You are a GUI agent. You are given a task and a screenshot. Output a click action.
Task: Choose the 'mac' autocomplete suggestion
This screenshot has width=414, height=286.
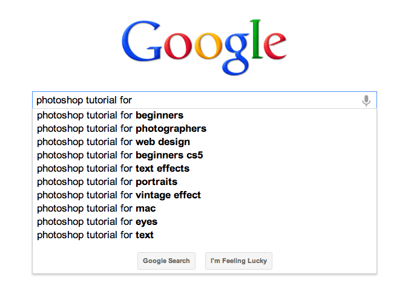coord(96,208)
